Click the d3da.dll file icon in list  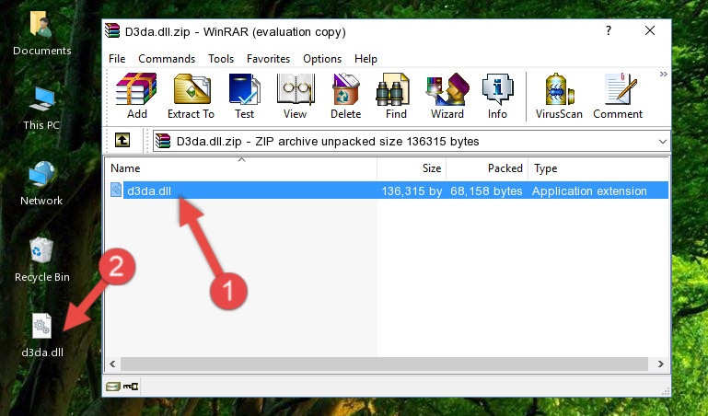coord(116,190)
